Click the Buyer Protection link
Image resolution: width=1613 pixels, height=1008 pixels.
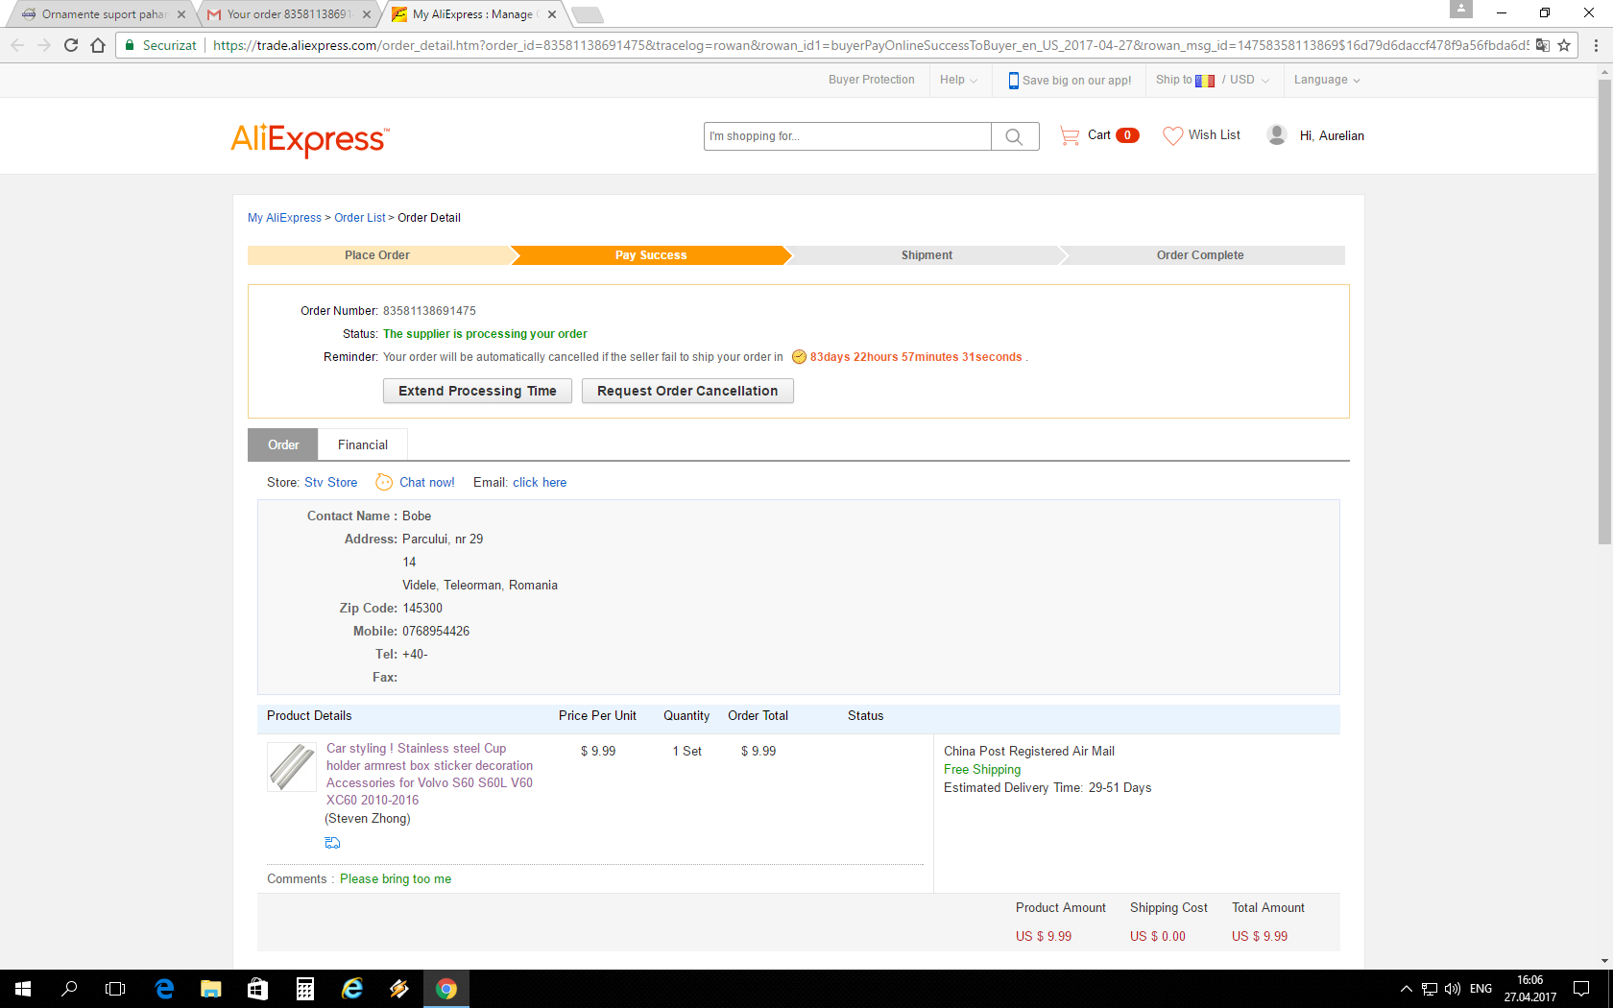click(872, 80)
